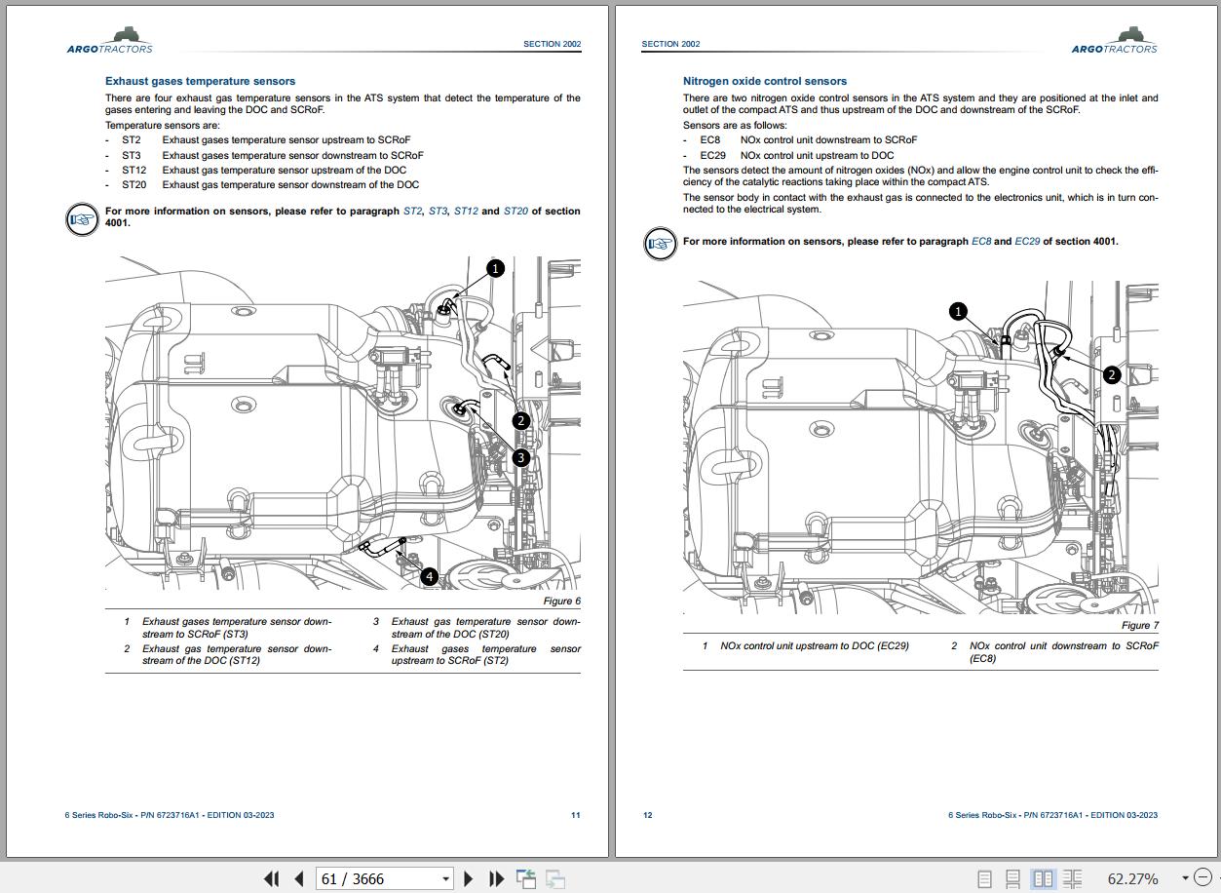The image size is (1221, 893).
Task: Go to the previous page
Action: point(299,878)
